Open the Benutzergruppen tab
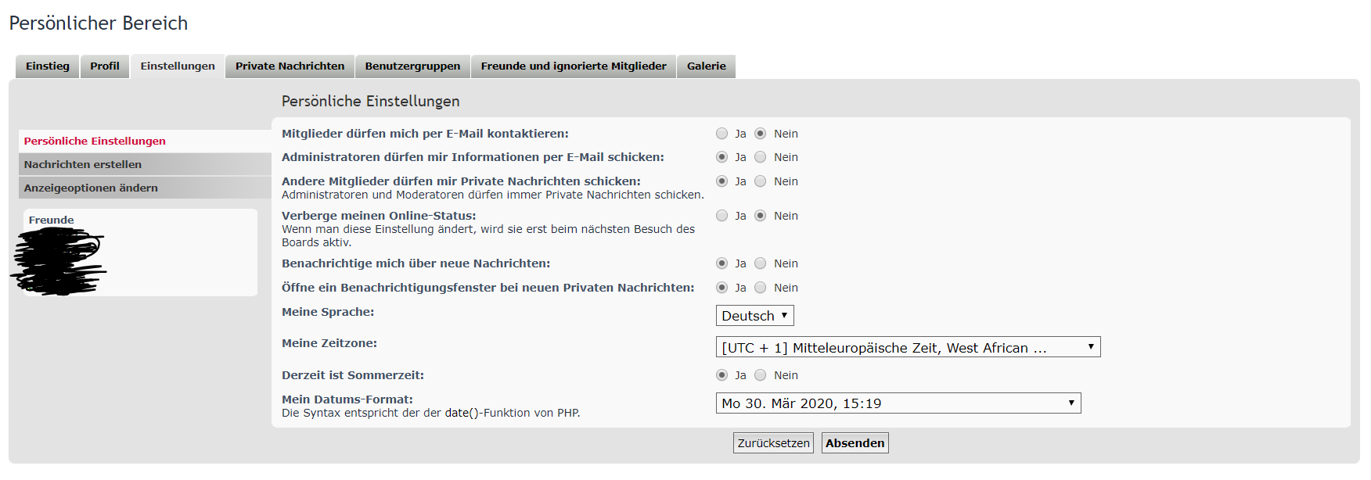 (412, 66)
